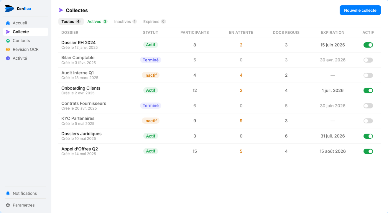Click the Révision OCR eye icon
388x213 pixels.
8,49
